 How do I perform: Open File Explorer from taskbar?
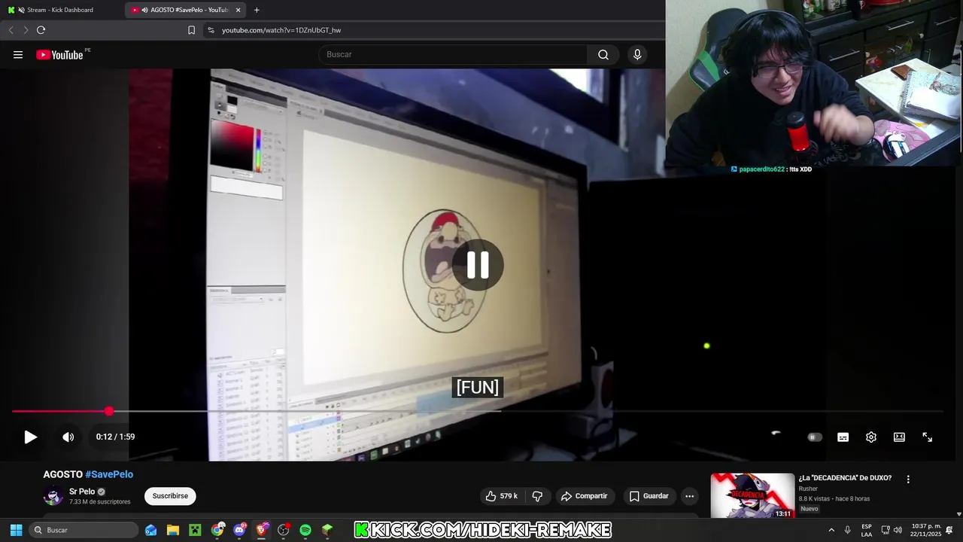173,530
